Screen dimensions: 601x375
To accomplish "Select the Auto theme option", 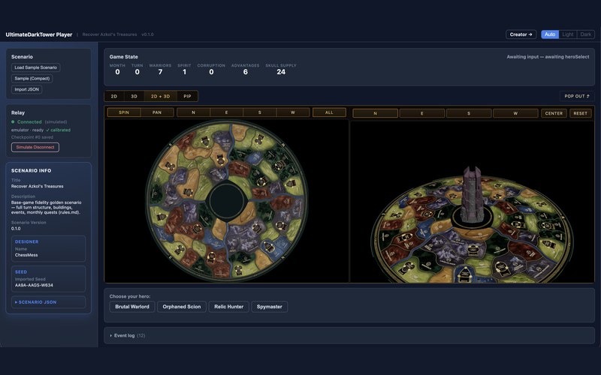I will [550, 34].
